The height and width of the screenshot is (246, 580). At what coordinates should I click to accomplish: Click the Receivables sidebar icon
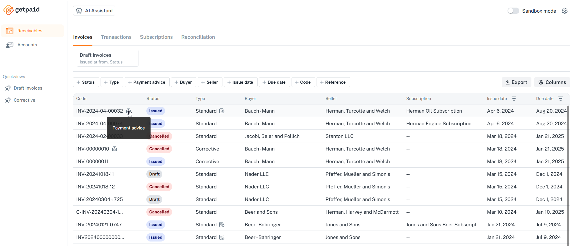tap(10, 31)
